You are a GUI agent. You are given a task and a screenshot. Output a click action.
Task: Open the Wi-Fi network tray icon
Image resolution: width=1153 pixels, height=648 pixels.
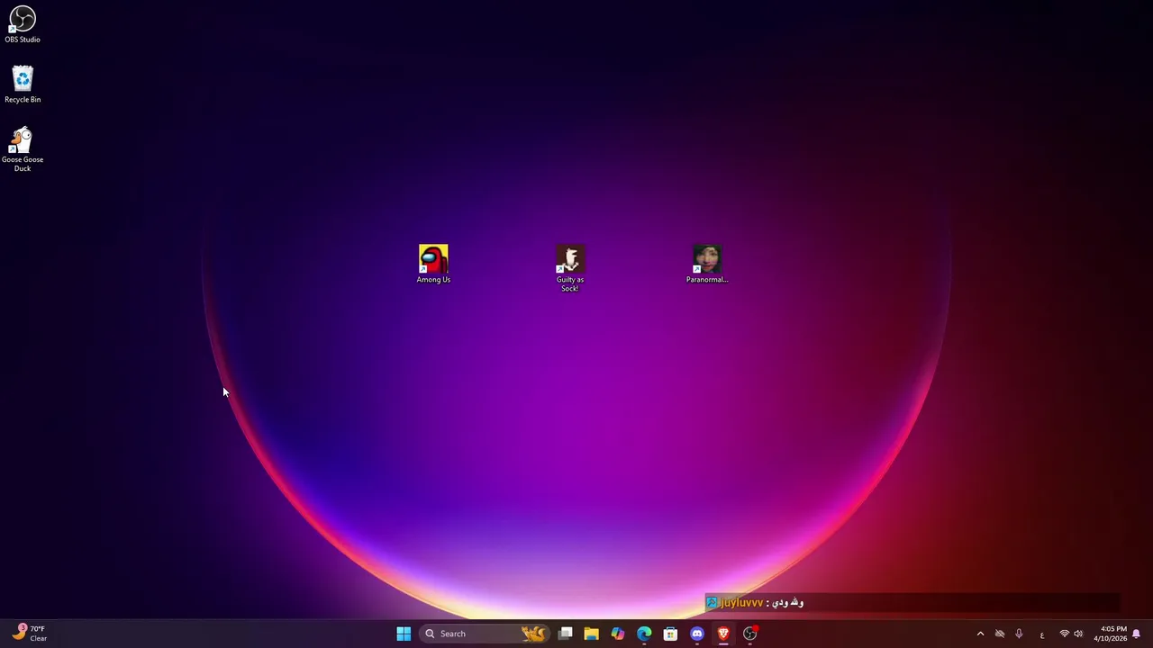click(1064, 634)
